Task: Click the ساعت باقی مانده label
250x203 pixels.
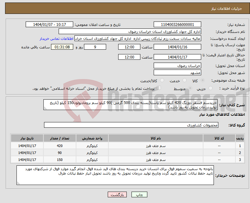Action: click(x=35, y=47)
